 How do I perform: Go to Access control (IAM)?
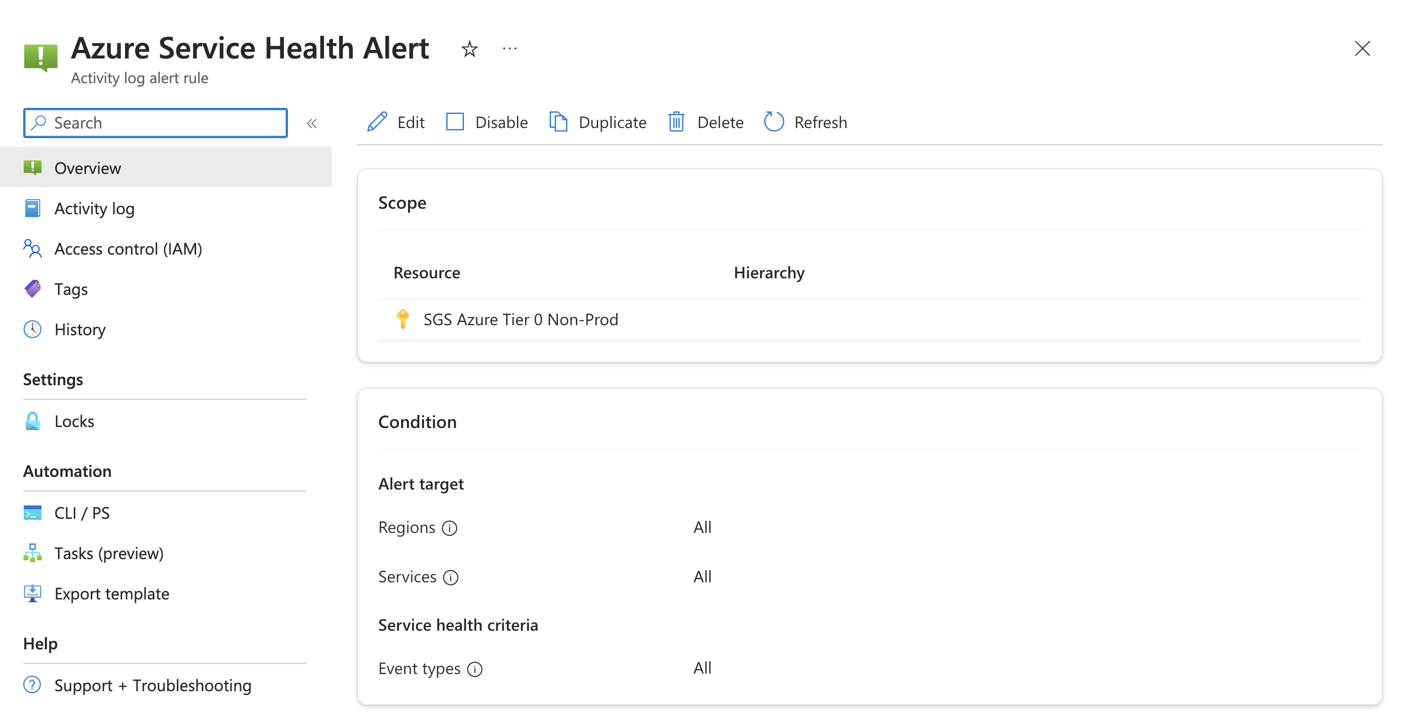tap(128, 249)
